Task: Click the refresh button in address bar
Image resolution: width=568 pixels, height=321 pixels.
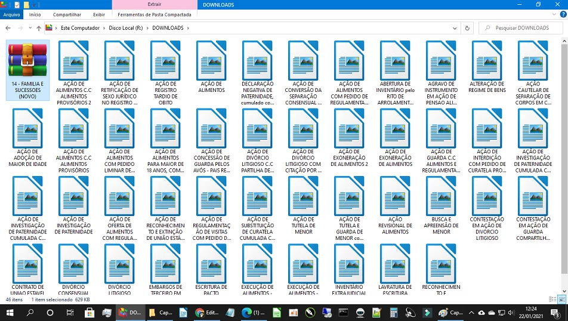Action: pyautogui.click(x=467, y=28)
